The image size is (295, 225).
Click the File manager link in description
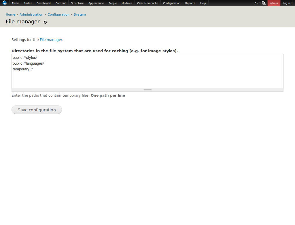51,40
